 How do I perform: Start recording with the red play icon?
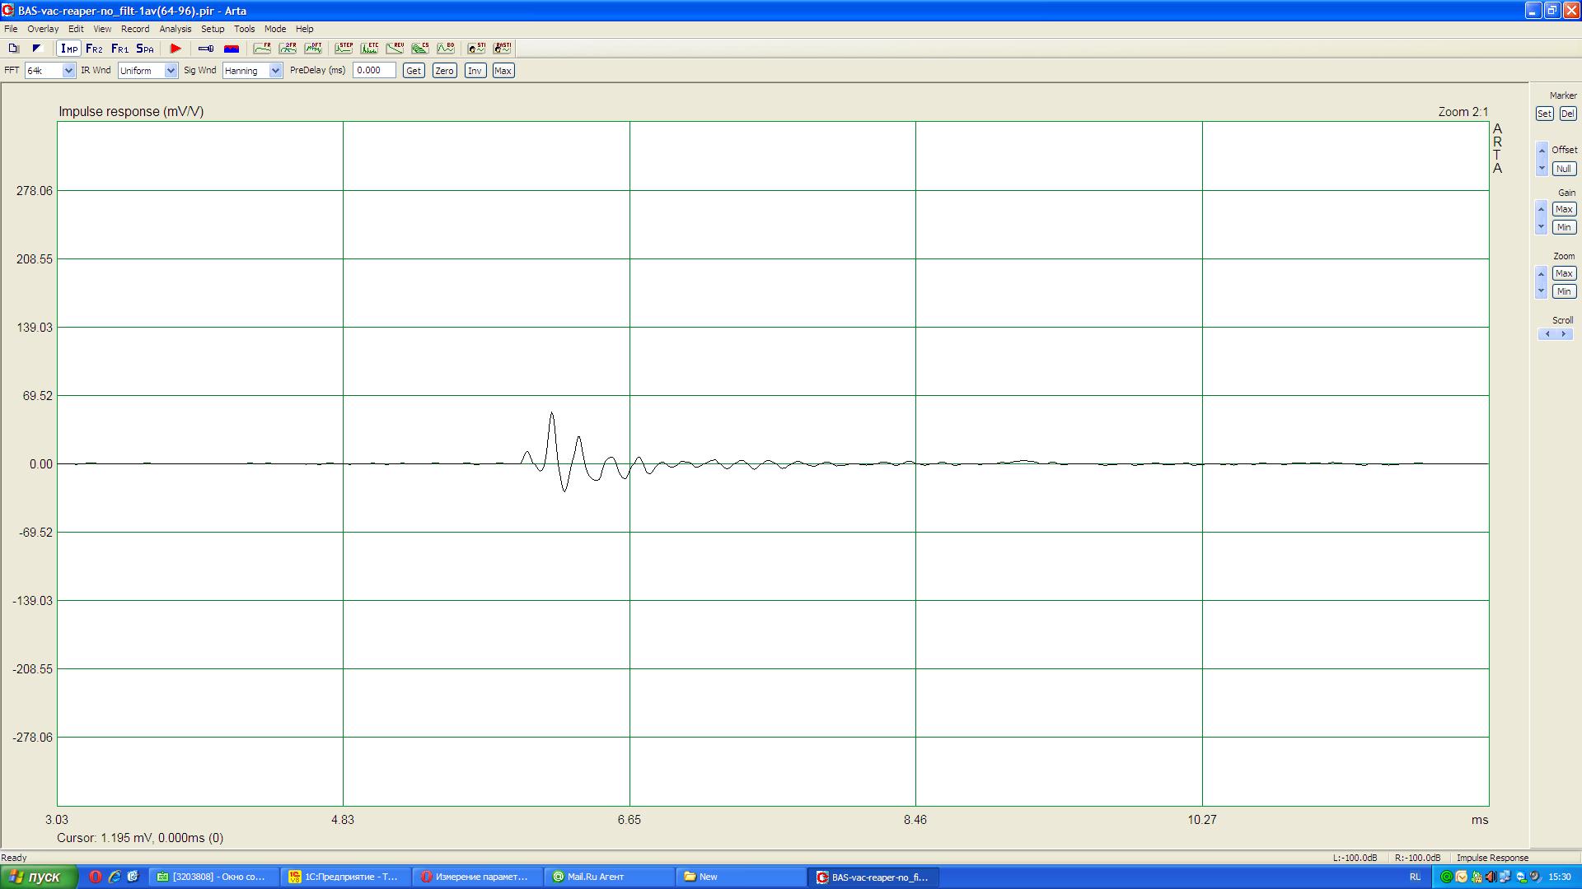coord(176,49)
